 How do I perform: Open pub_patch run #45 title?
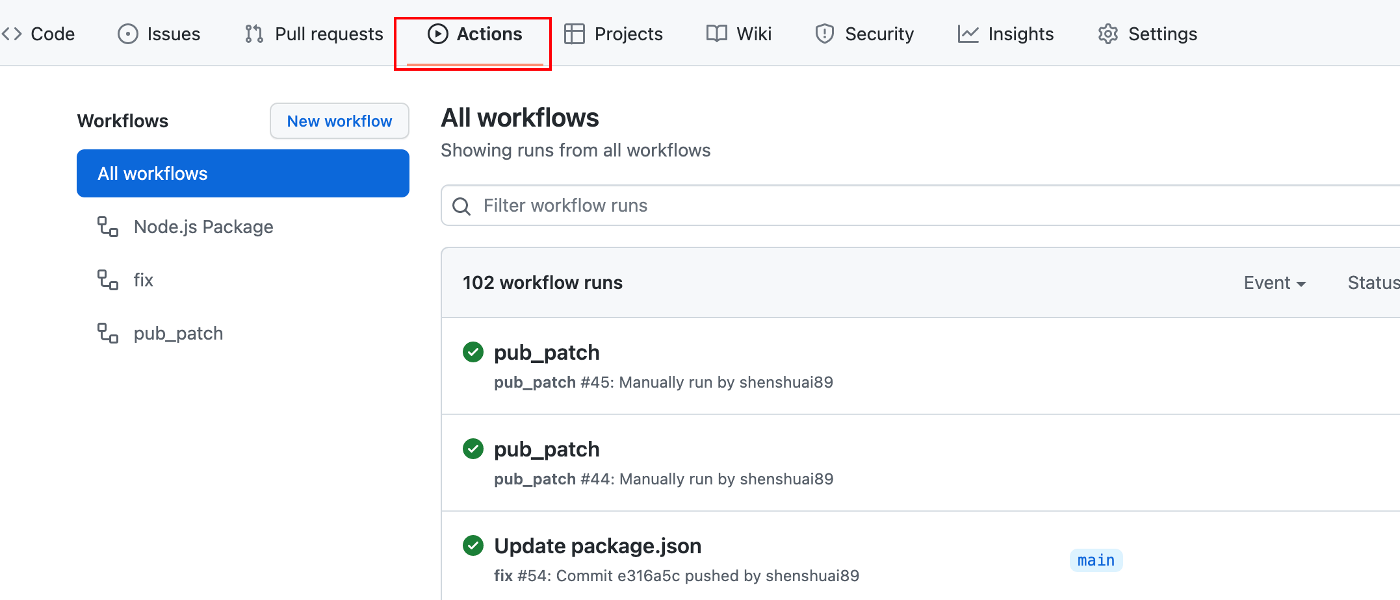pyautogui.click(x=547, y=353)
